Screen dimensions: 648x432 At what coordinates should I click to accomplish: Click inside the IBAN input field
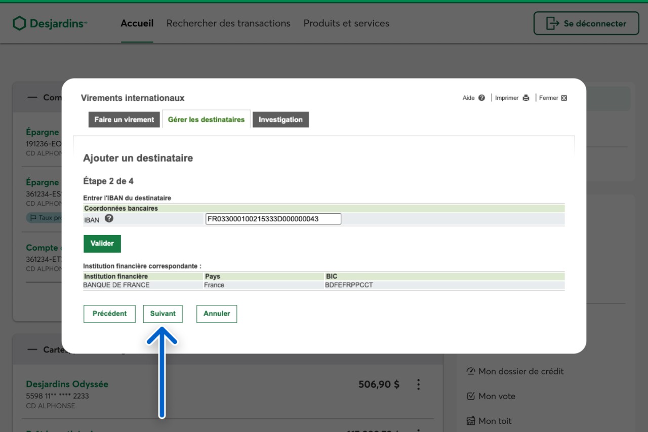click(273, 219)
